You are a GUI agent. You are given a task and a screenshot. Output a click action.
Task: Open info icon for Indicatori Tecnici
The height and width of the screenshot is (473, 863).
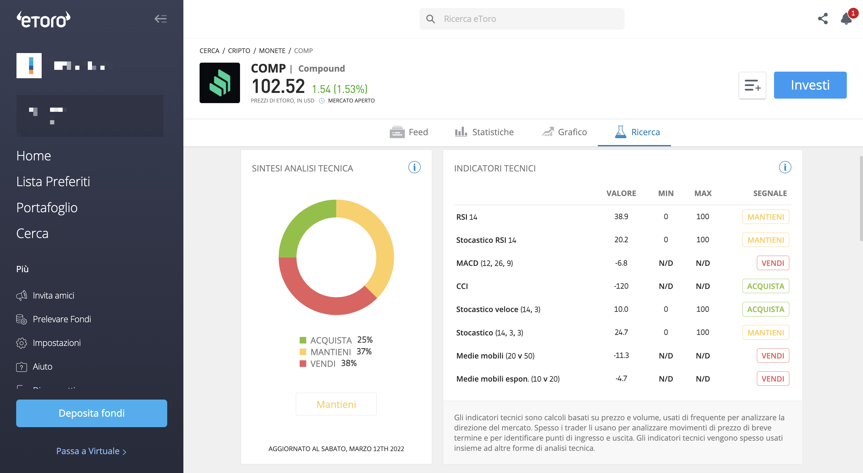784,167
